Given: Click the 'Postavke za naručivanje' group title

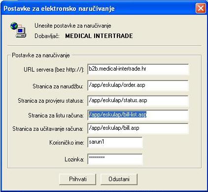Looking at the screenshot, I should pos(41,55).
